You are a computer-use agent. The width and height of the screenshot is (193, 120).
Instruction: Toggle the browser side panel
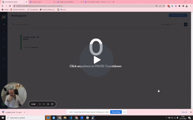point(183,6)
